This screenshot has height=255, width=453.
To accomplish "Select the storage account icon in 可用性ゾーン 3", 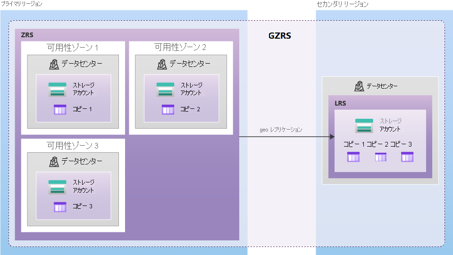I will [x=57, y=187].
